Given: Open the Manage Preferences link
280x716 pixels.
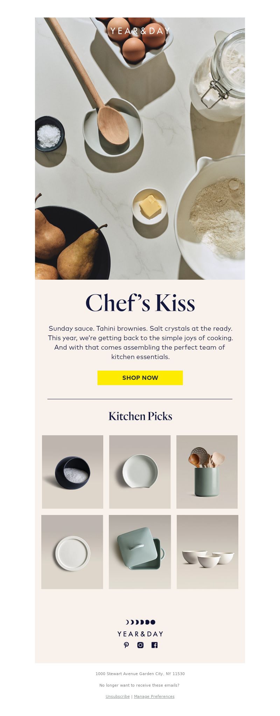Looking at the screenshot, I should tap(154, 696).
